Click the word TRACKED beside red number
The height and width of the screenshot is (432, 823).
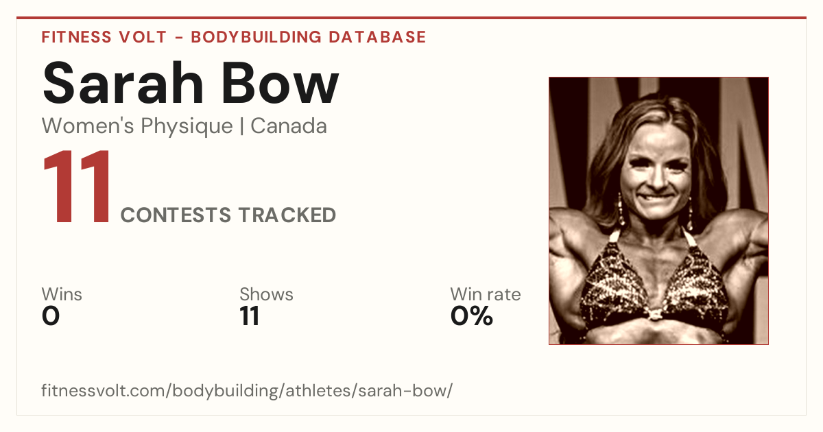pos(287,215)
